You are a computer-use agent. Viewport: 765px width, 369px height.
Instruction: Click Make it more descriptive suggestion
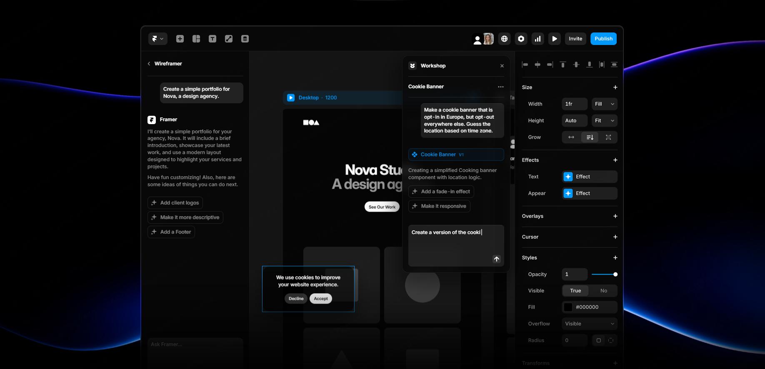pyautogui.click(x=185, y=217)
